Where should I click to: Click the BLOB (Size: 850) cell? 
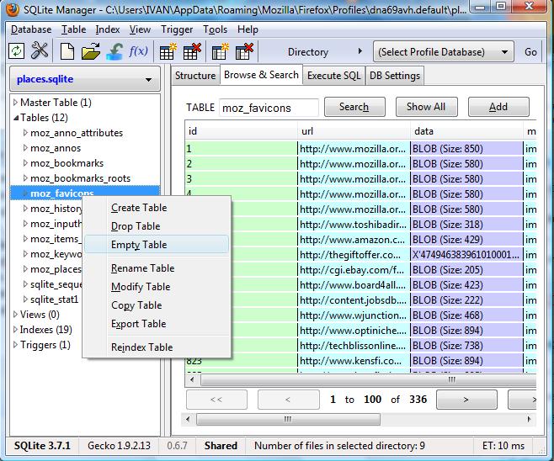tap(466, 149)
